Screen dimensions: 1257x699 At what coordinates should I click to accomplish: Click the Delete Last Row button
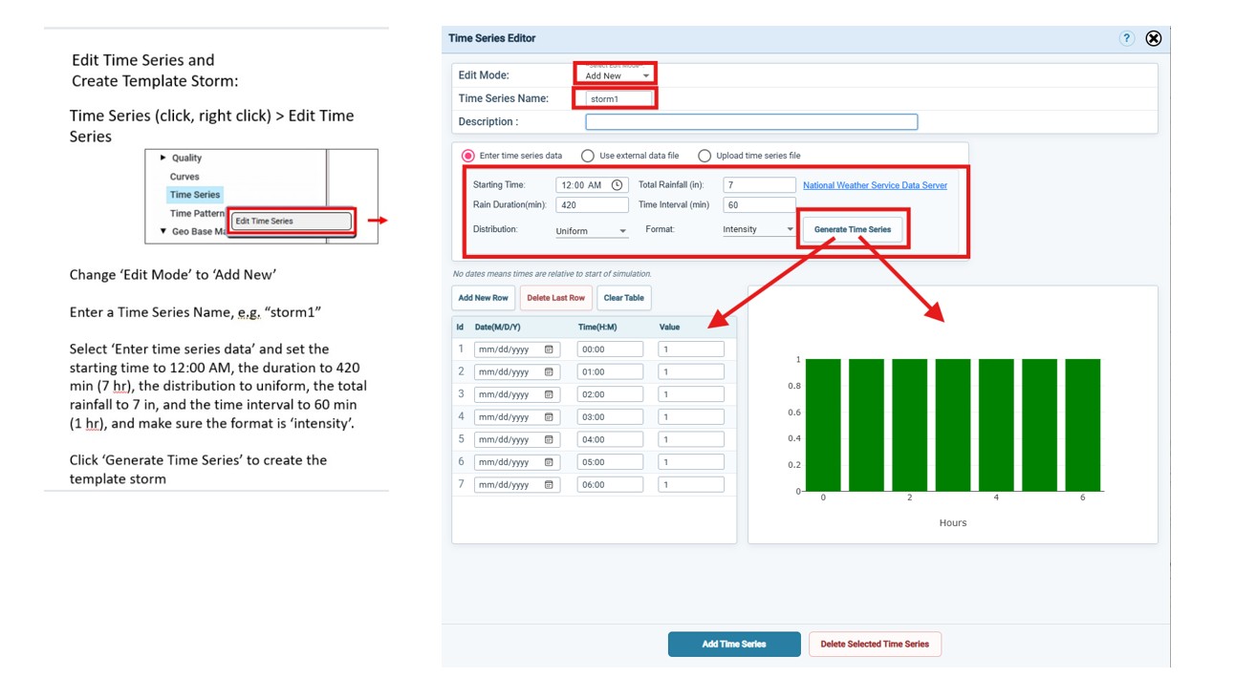(x=555, y=298)
